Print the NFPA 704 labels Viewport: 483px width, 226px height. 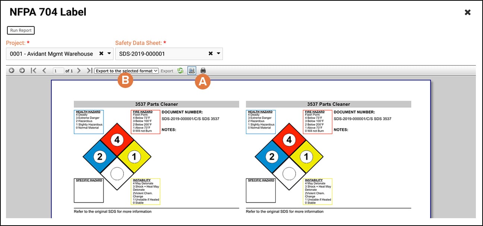(202, 71)
